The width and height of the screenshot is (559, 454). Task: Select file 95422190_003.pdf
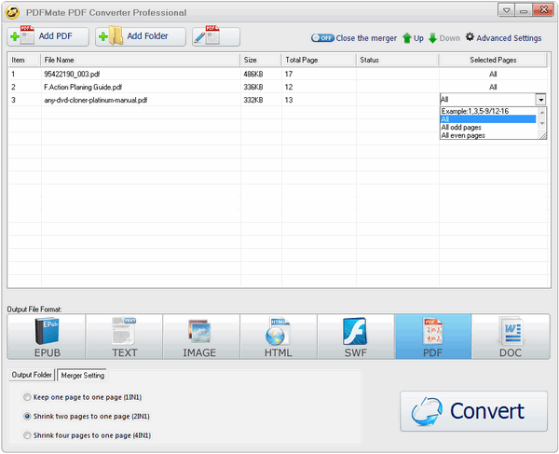point(72,74)
